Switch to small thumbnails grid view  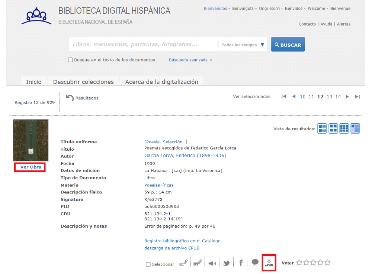344,128
